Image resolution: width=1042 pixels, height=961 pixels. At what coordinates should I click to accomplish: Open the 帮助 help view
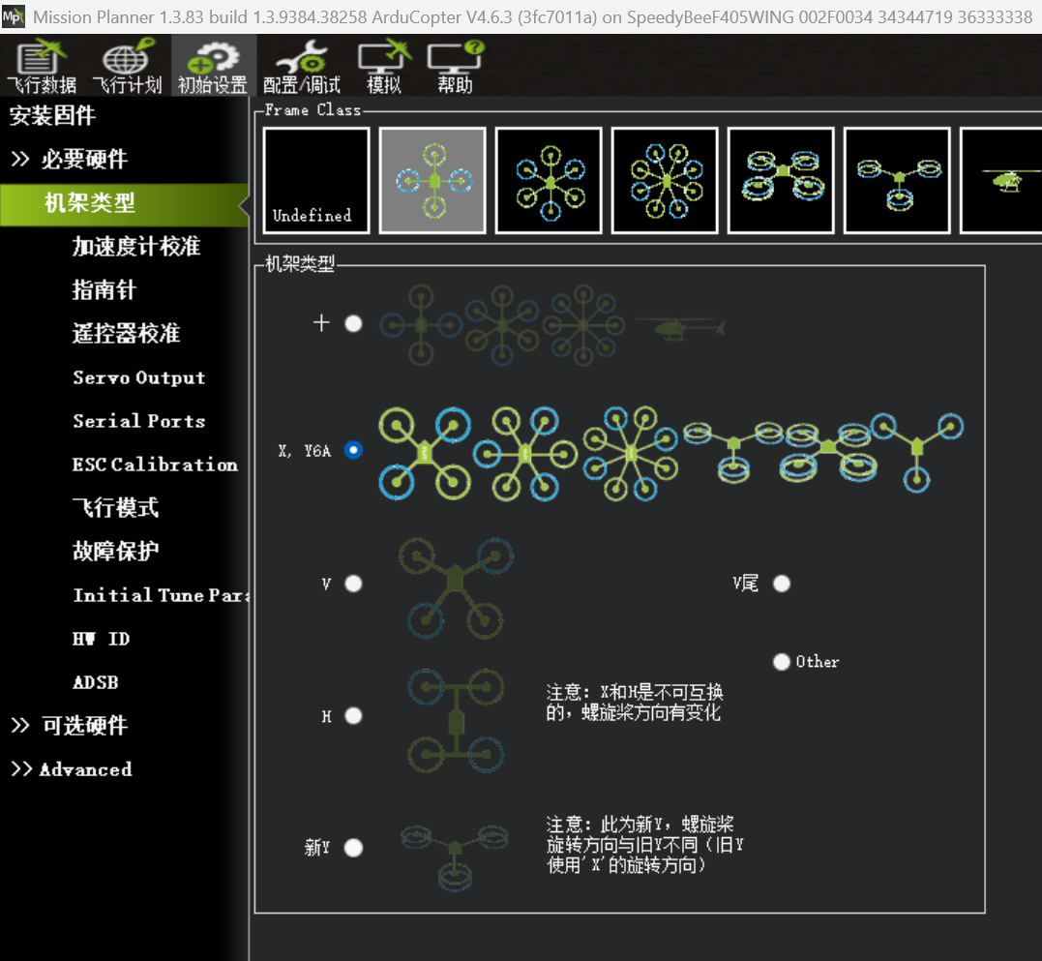coord(456,67)
